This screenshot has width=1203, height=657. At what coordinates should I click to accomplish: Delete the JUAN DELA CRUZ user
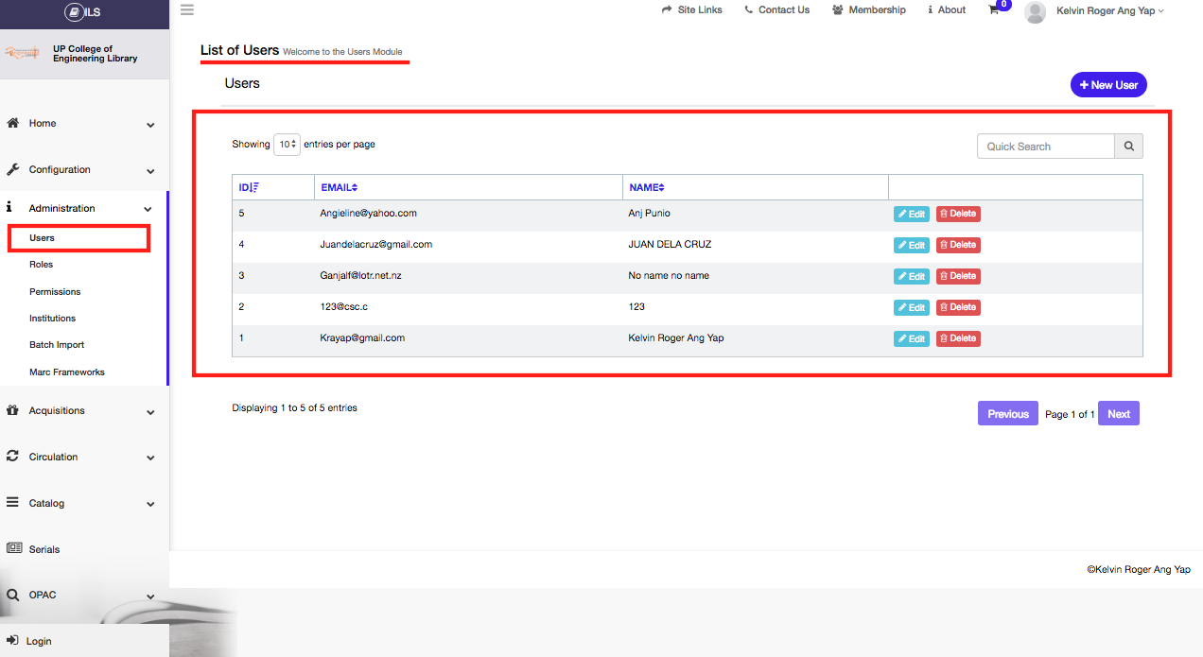(958, 245)
